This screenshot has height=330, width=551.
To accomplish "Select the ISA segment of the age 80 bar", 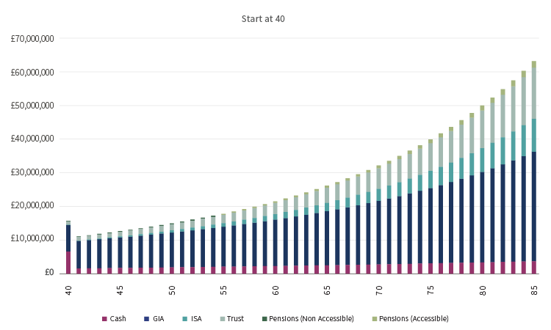I will click(x=483, y=161).
